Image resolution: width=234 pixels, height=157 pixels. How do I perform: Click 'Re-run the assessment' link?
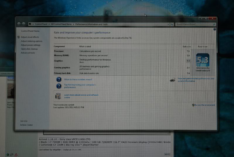coord(205,105)
